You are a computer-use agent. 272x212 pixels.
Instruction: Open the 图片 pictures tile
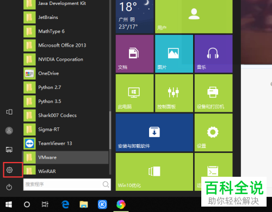(174, 54)
